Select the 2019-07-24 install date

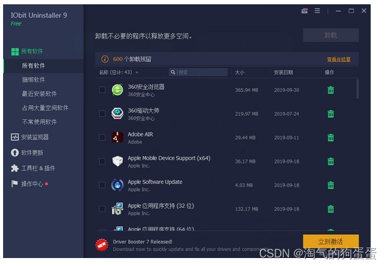287,114
